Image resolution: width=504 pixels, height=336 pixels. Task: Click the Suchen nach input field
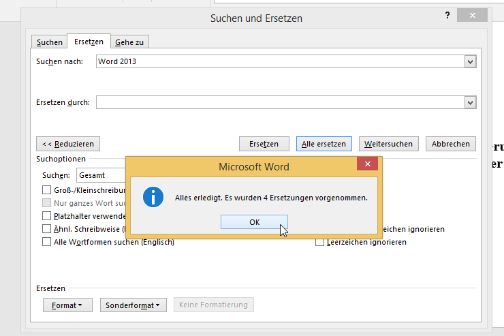(280, 61)
